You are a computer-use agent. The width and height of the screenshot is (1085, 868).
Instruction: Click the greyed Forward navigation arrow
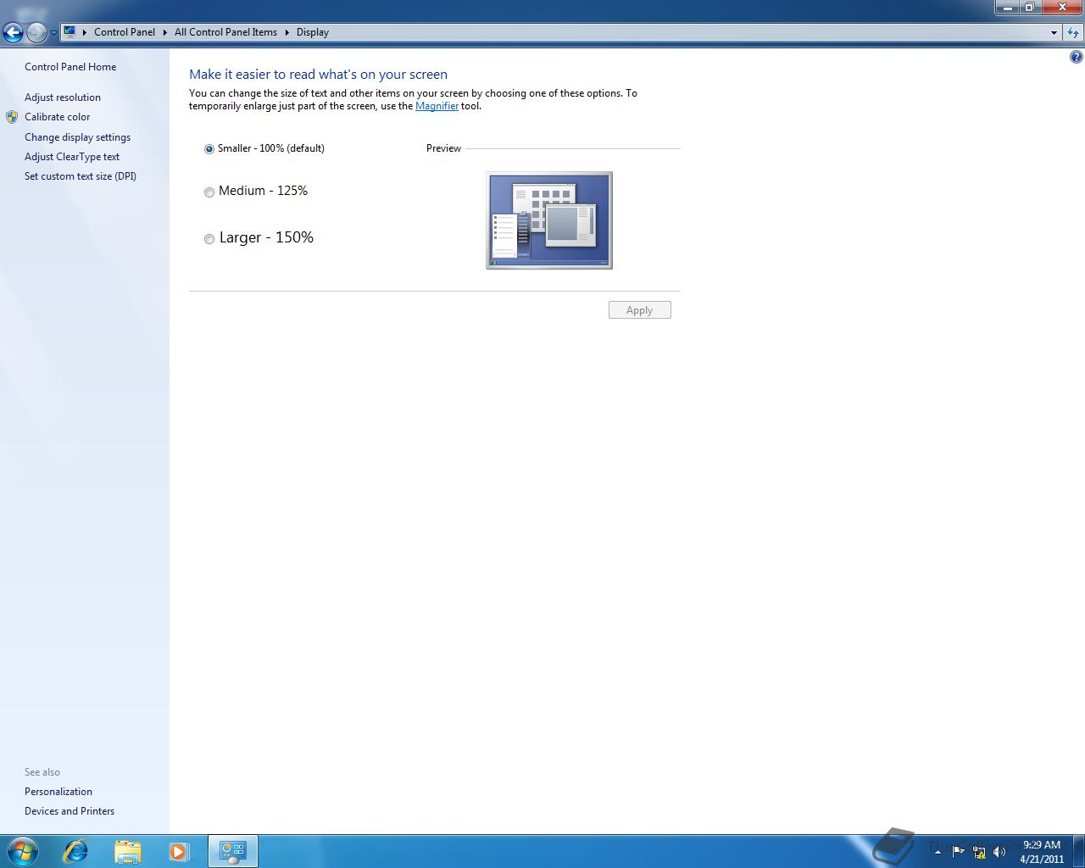[x=36, y=33]
